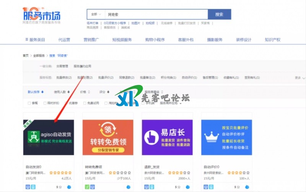Sort by 默认排序
306x192 pixels.
(36, 92)
